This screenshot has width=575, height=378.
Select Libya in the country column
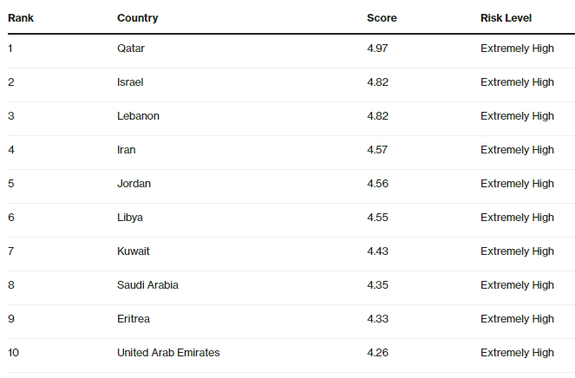tap(130, 218)
